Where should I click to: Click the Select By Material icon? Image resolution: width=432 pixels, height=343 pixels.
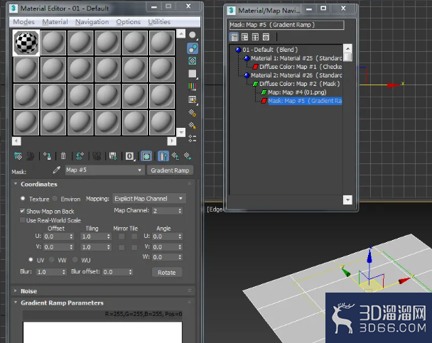[x=193, y=126]
